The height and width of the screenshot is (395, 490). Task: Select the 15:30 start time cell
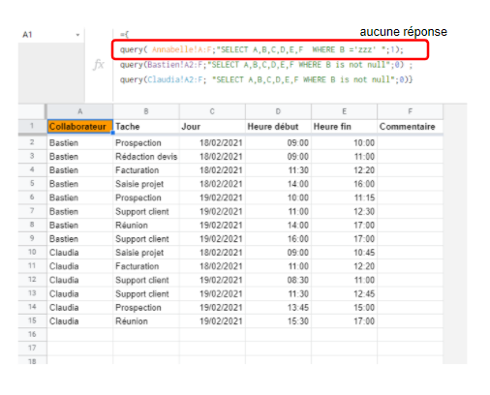[278, 321]
